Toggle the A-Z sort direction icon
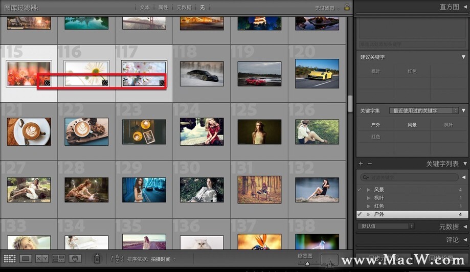Image resolution: width=470 pixels, height=272 pixels. click(x=117, y=259)
